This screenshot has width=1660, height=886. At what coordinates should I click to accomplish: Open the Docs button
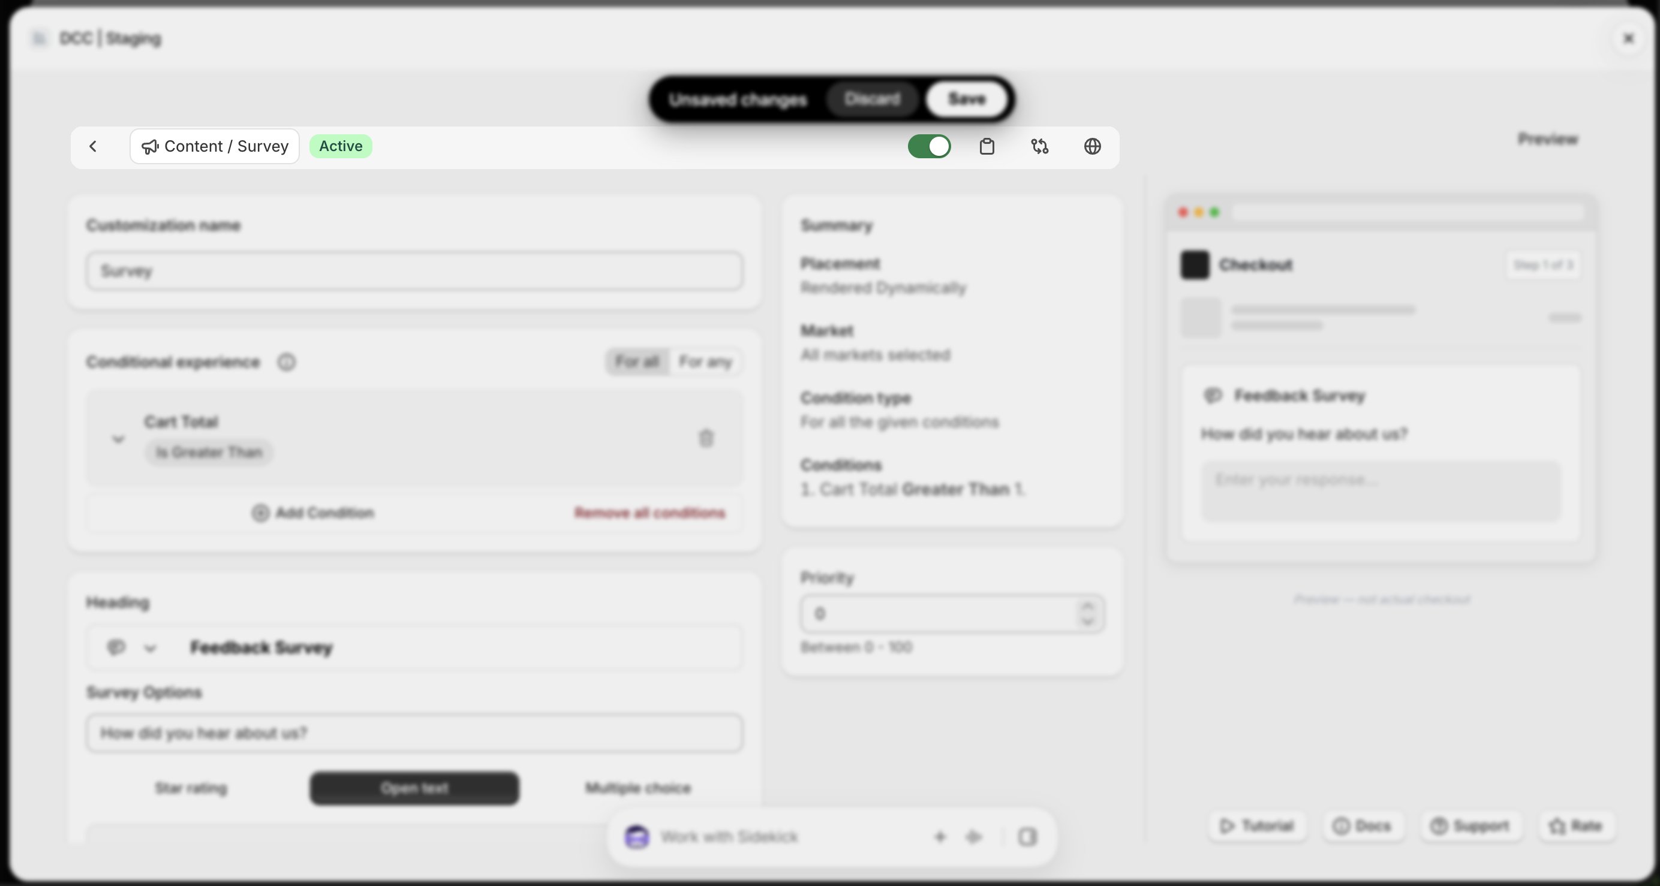(1363, 826)
